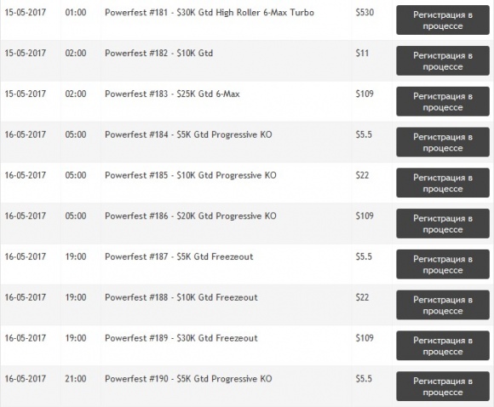Click registration button for Powerfest #181
Screen dimensions: 494x407
point(443,20)
